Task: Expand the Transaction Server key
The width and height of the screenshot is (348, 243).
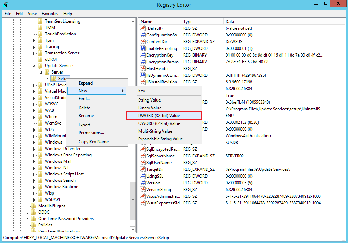Action: click(x=34, y=53)
